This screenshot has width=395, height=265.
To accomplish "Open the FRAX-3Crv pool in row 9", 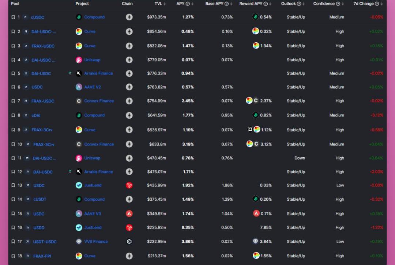I will click(43, 130).
